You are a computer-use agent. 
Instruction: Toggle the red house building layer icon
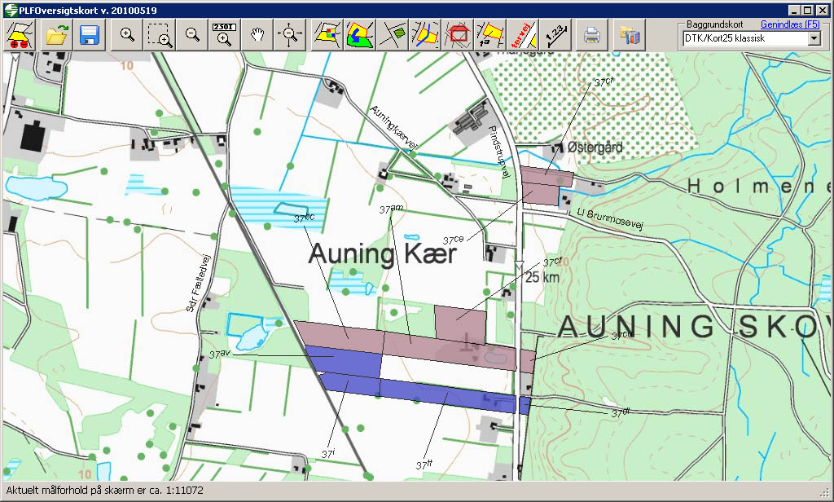pos(458,35)
